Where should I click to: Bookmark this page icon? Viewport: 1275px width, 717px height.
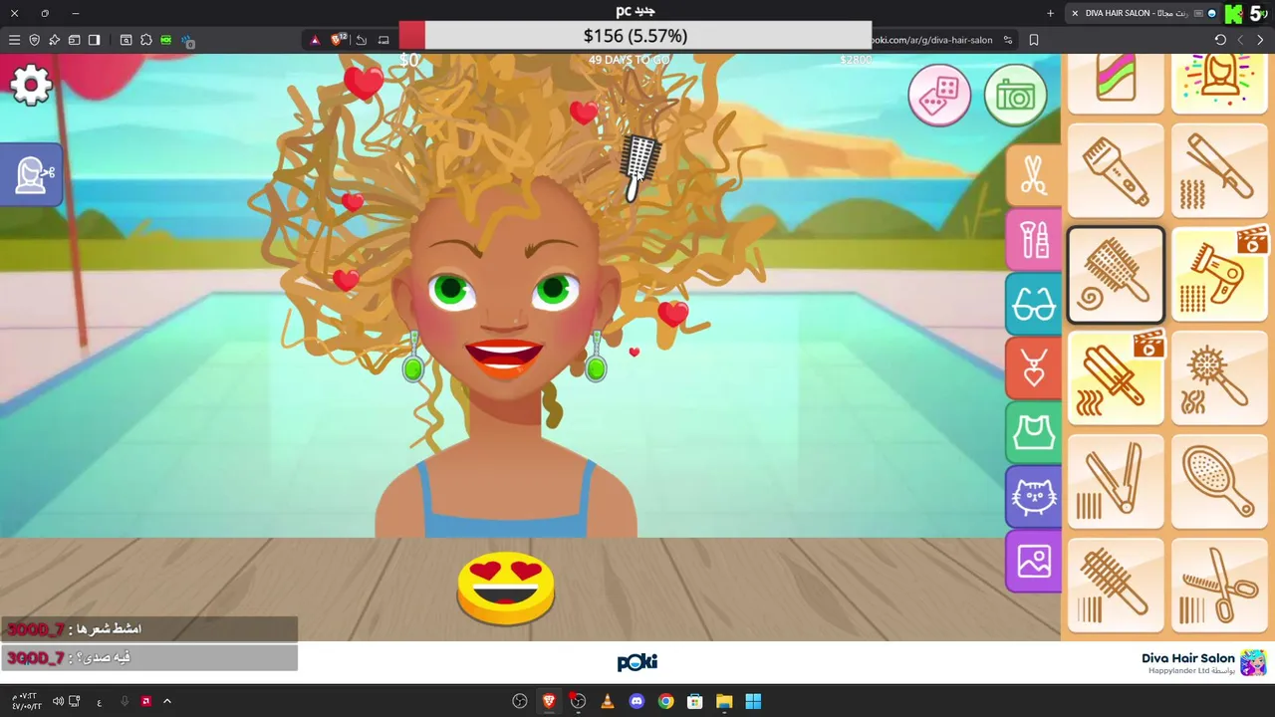click(1034, 40)
